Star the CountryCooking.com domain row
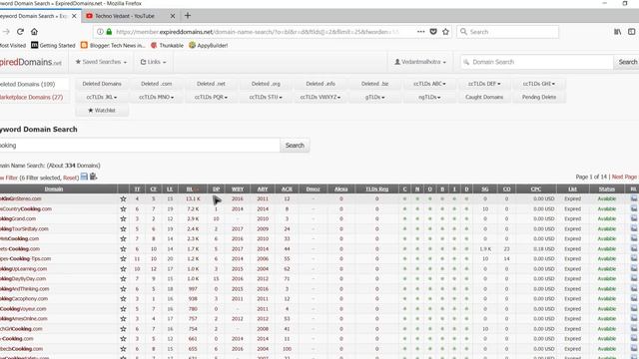 point(123,208)
